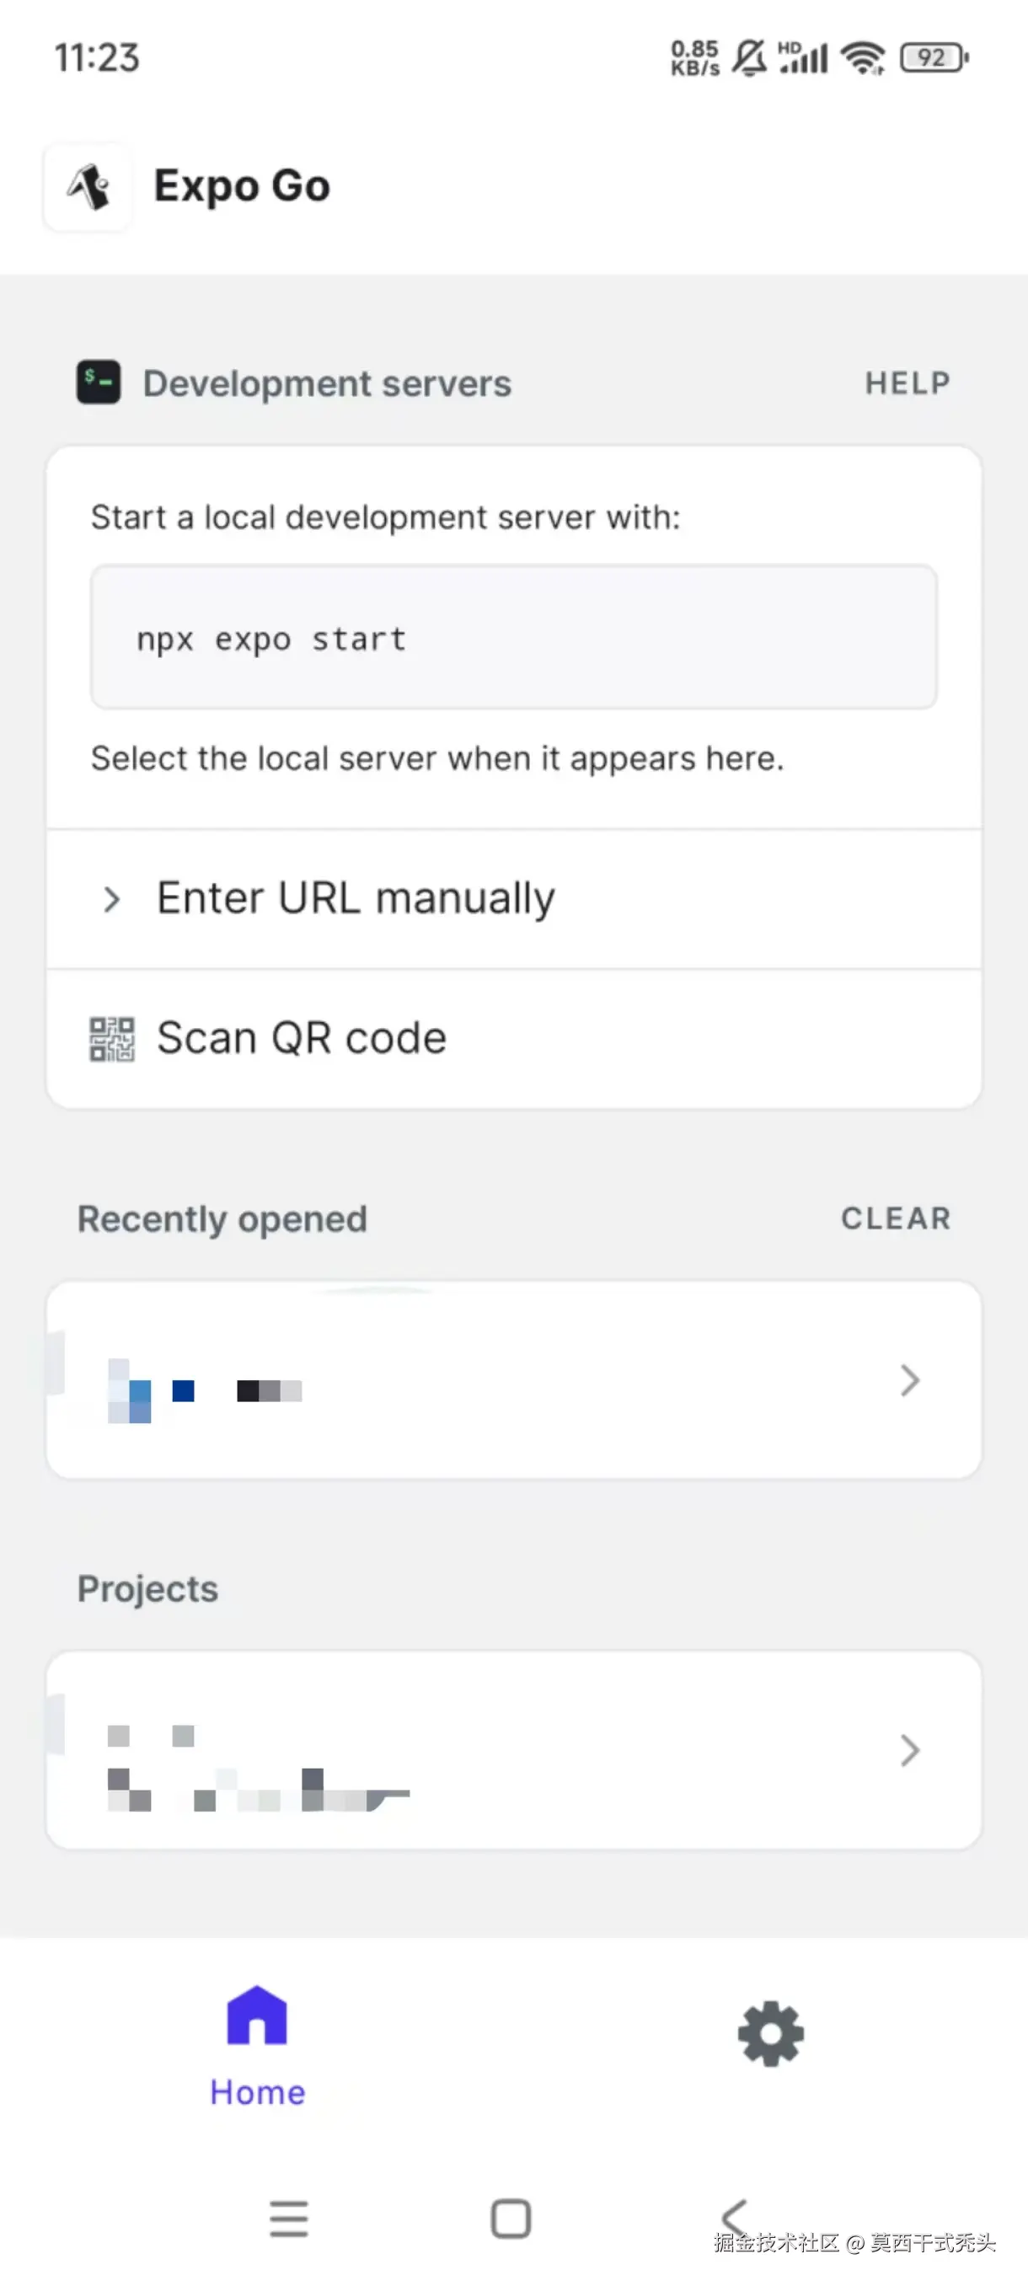Image resolution: width=1028 pixels, height=2286 pixels.
Task: Tap the Wi-Fi status icon
Action: 863,59
